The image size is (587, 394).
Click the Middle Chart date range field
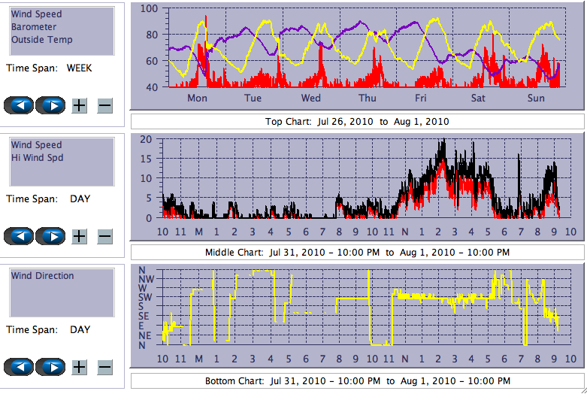[357, 252]
